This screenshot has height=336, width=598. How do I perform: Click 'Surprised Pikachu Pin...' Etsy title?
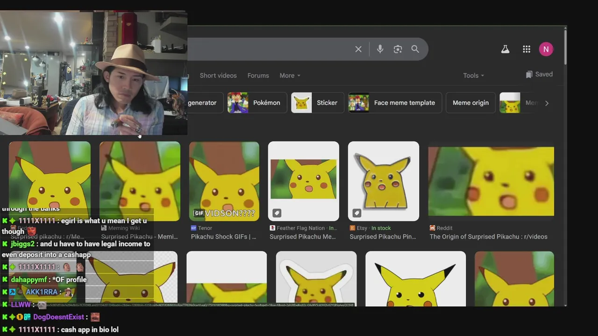tap(383, 237)
